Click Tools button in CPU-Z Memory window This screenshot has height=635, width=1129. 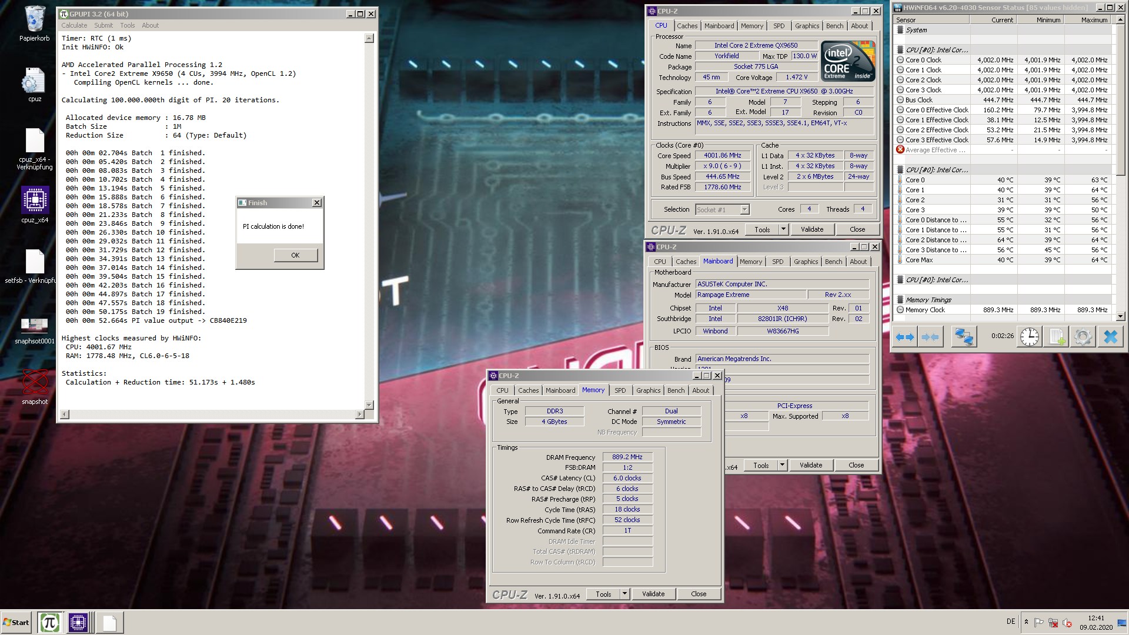(603, 594)
